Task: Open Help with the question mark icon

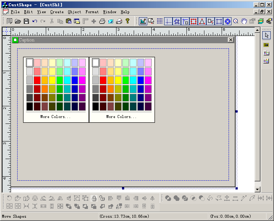Action: click(x=127, y=21)
